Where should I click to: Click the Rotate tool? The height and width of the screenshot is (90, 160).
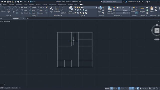point(32,7)
